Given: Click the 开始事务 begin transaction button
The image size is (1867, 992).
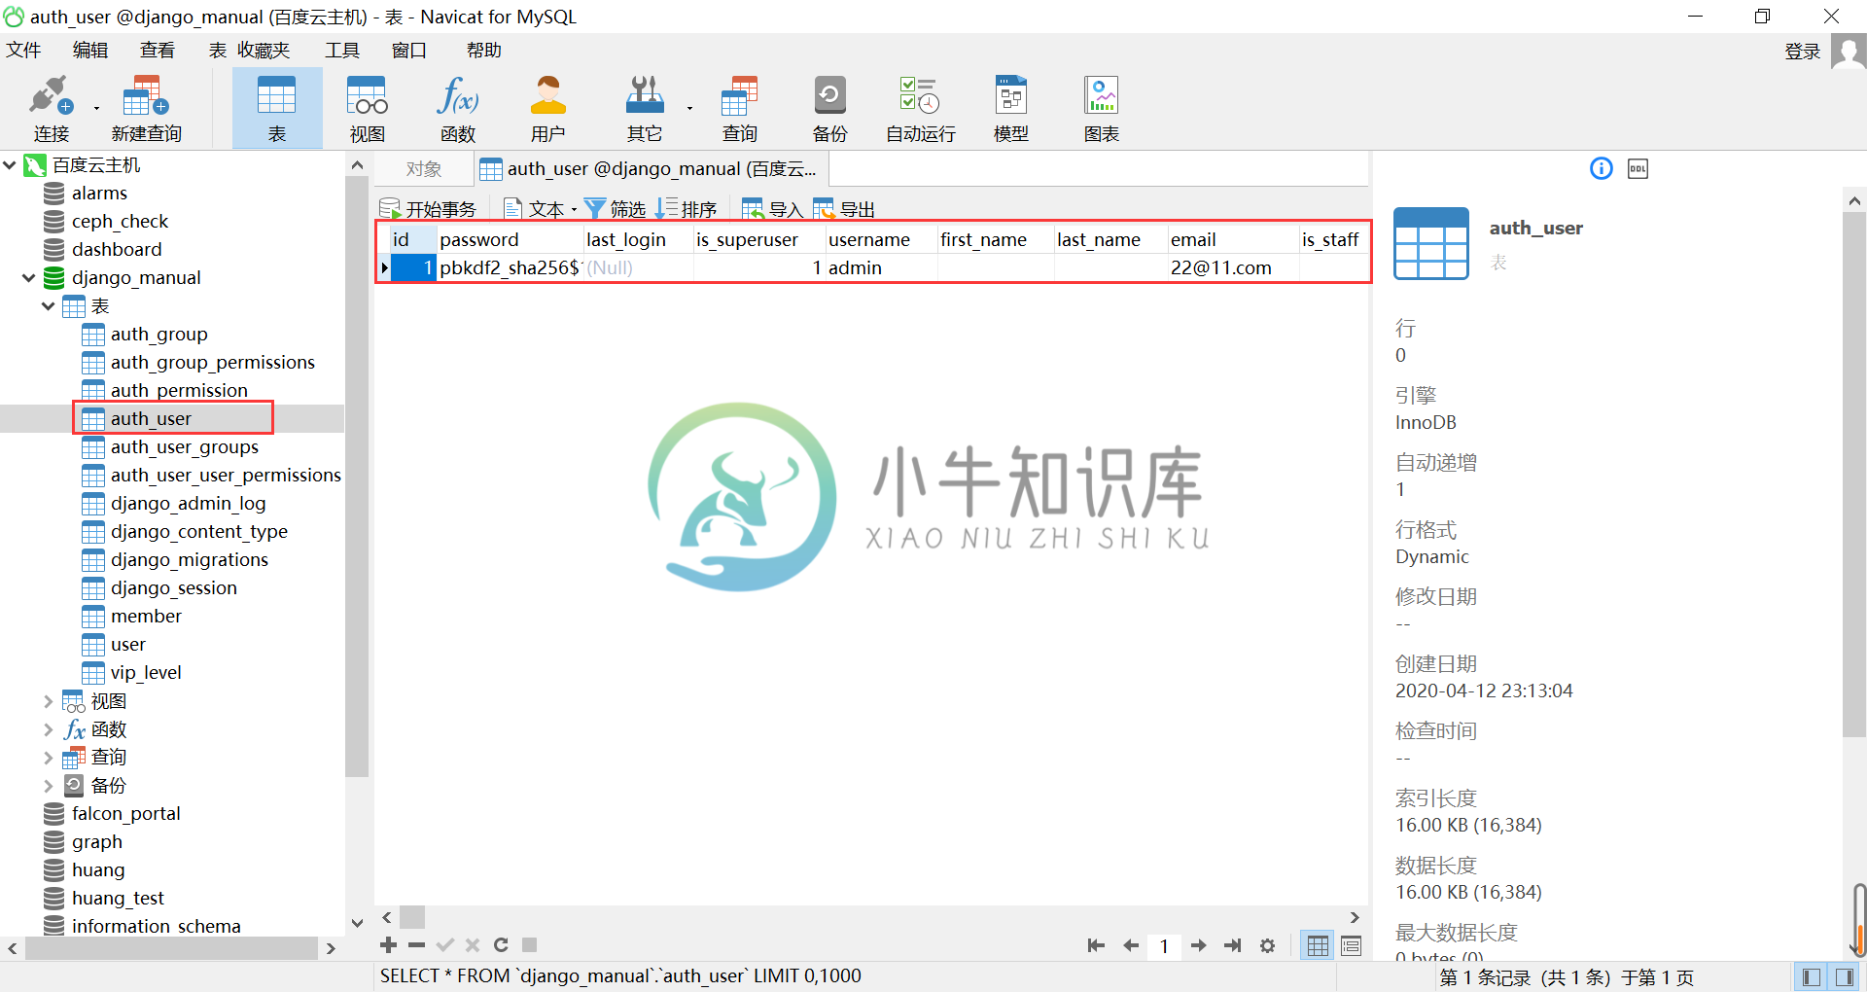Looking at the screenshot, I should pyautogui.click(x=428, y=209).
